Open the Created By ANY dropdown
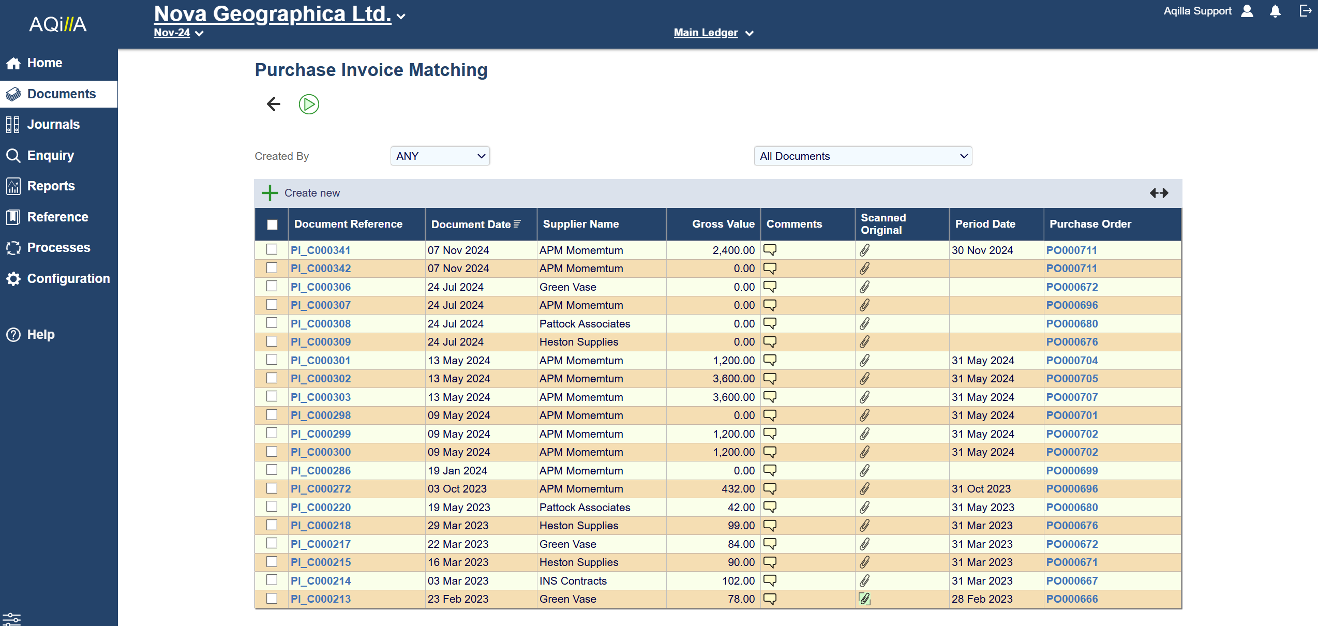Viewport: 1318px width, 626px height. tap(440, 156)
